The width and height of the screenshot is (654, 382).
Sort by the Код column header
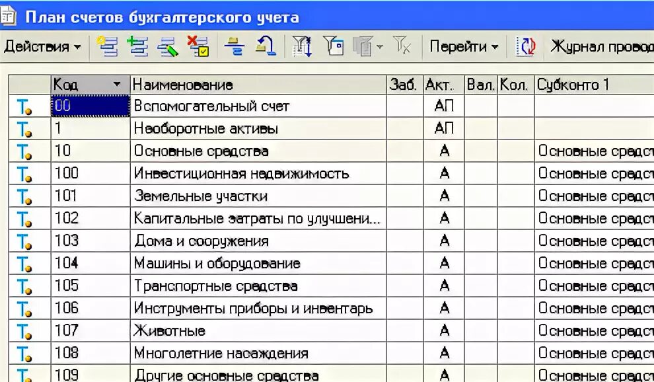(91, 85)
